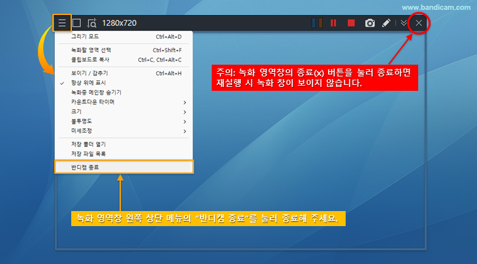Open 저장 폴더 열기 menu item

click(x=123, y=144)
